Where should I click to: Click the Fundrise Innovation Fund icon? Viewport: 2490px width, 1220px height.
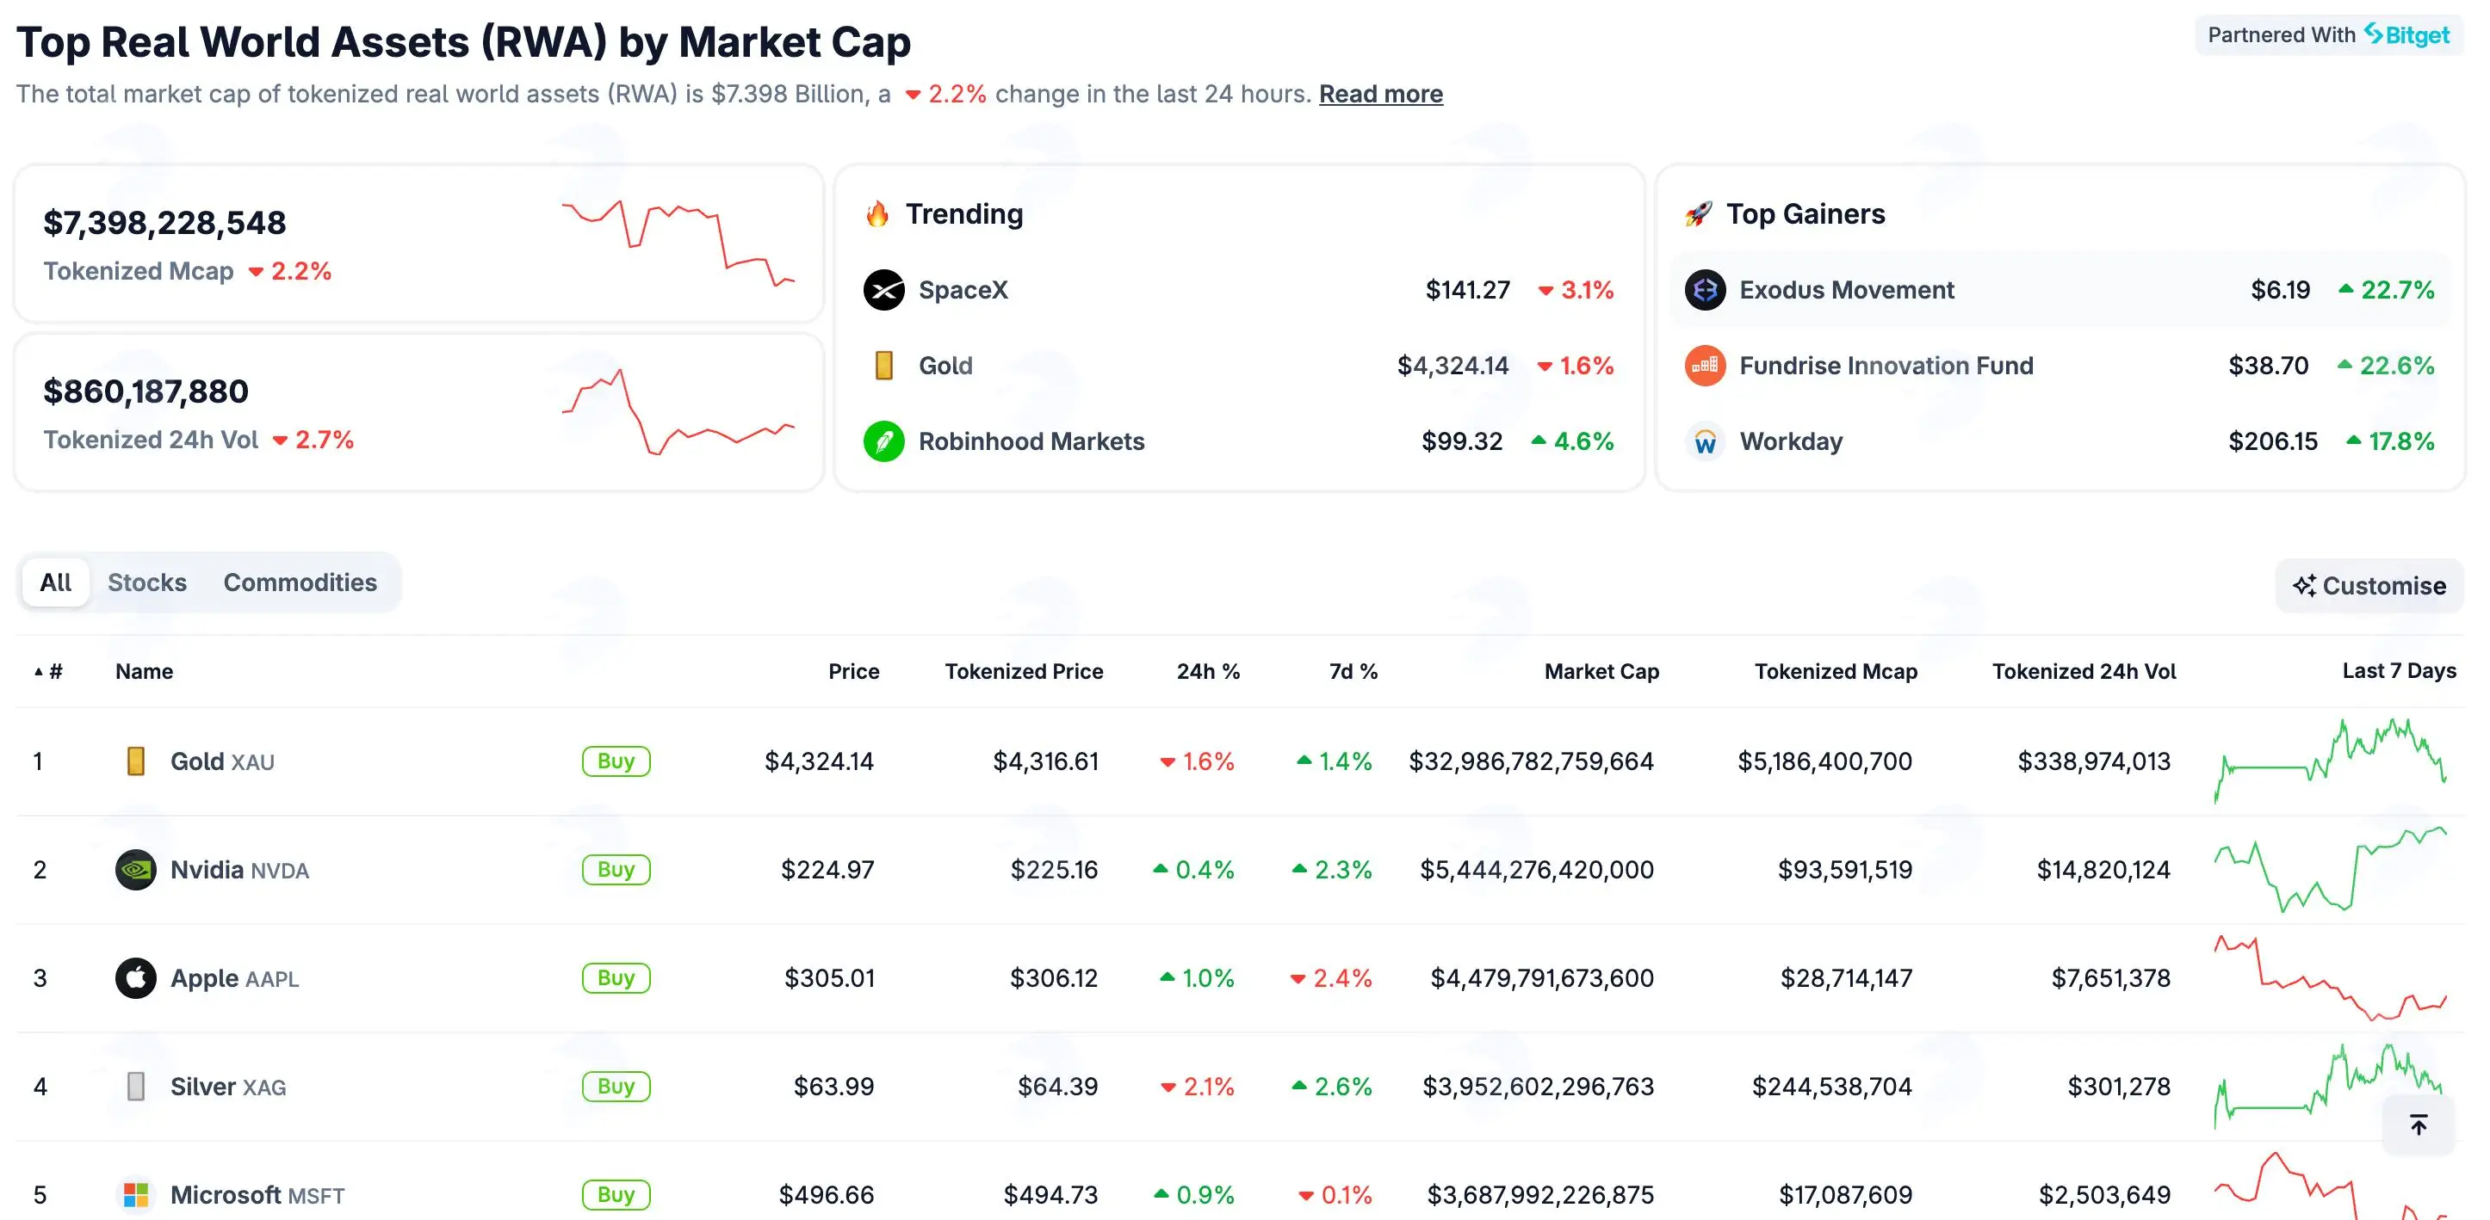point(1705,365)
